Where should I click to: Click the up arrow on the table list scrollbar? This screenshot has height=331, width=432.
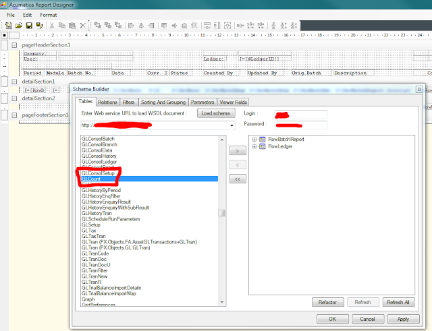click(222, 140)
